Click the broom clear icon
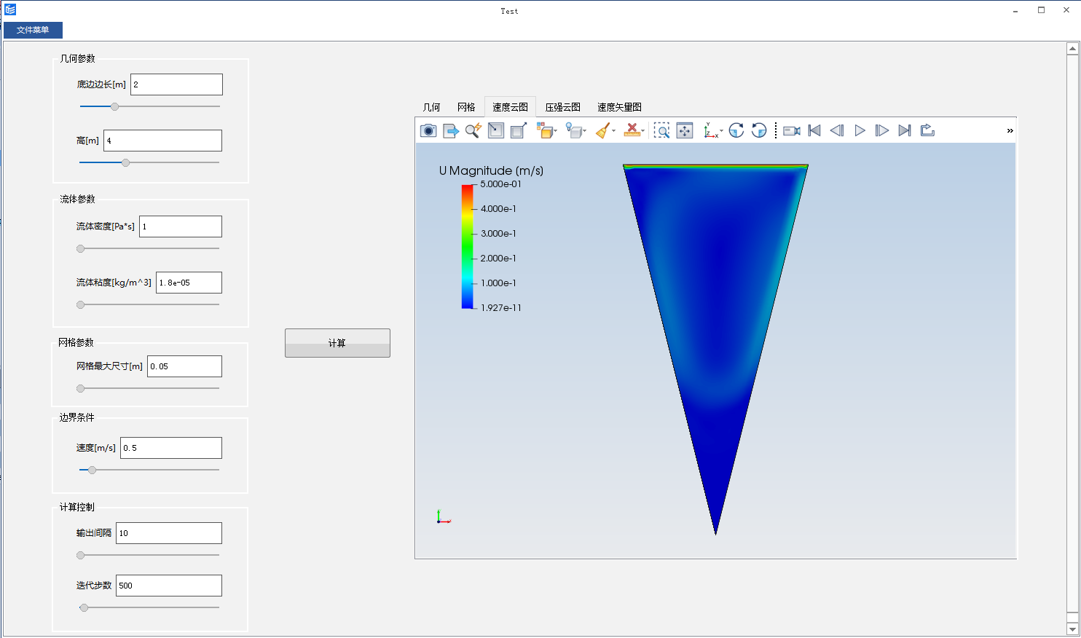Viewport: 1081px width, 638px height. click(x=603, y=130)
